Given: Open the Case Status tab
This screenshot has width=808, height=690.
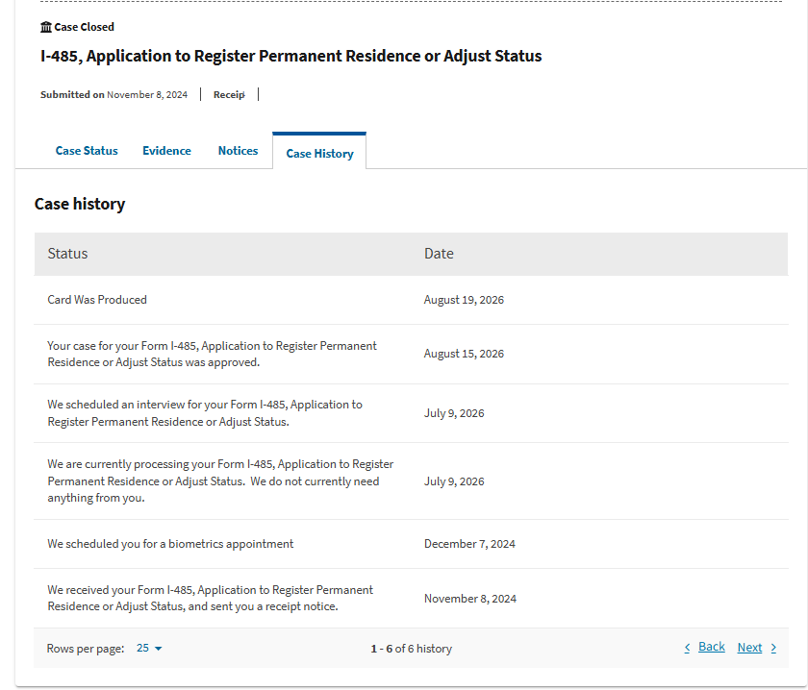Looking at the screenshot, I should (87, 151).
